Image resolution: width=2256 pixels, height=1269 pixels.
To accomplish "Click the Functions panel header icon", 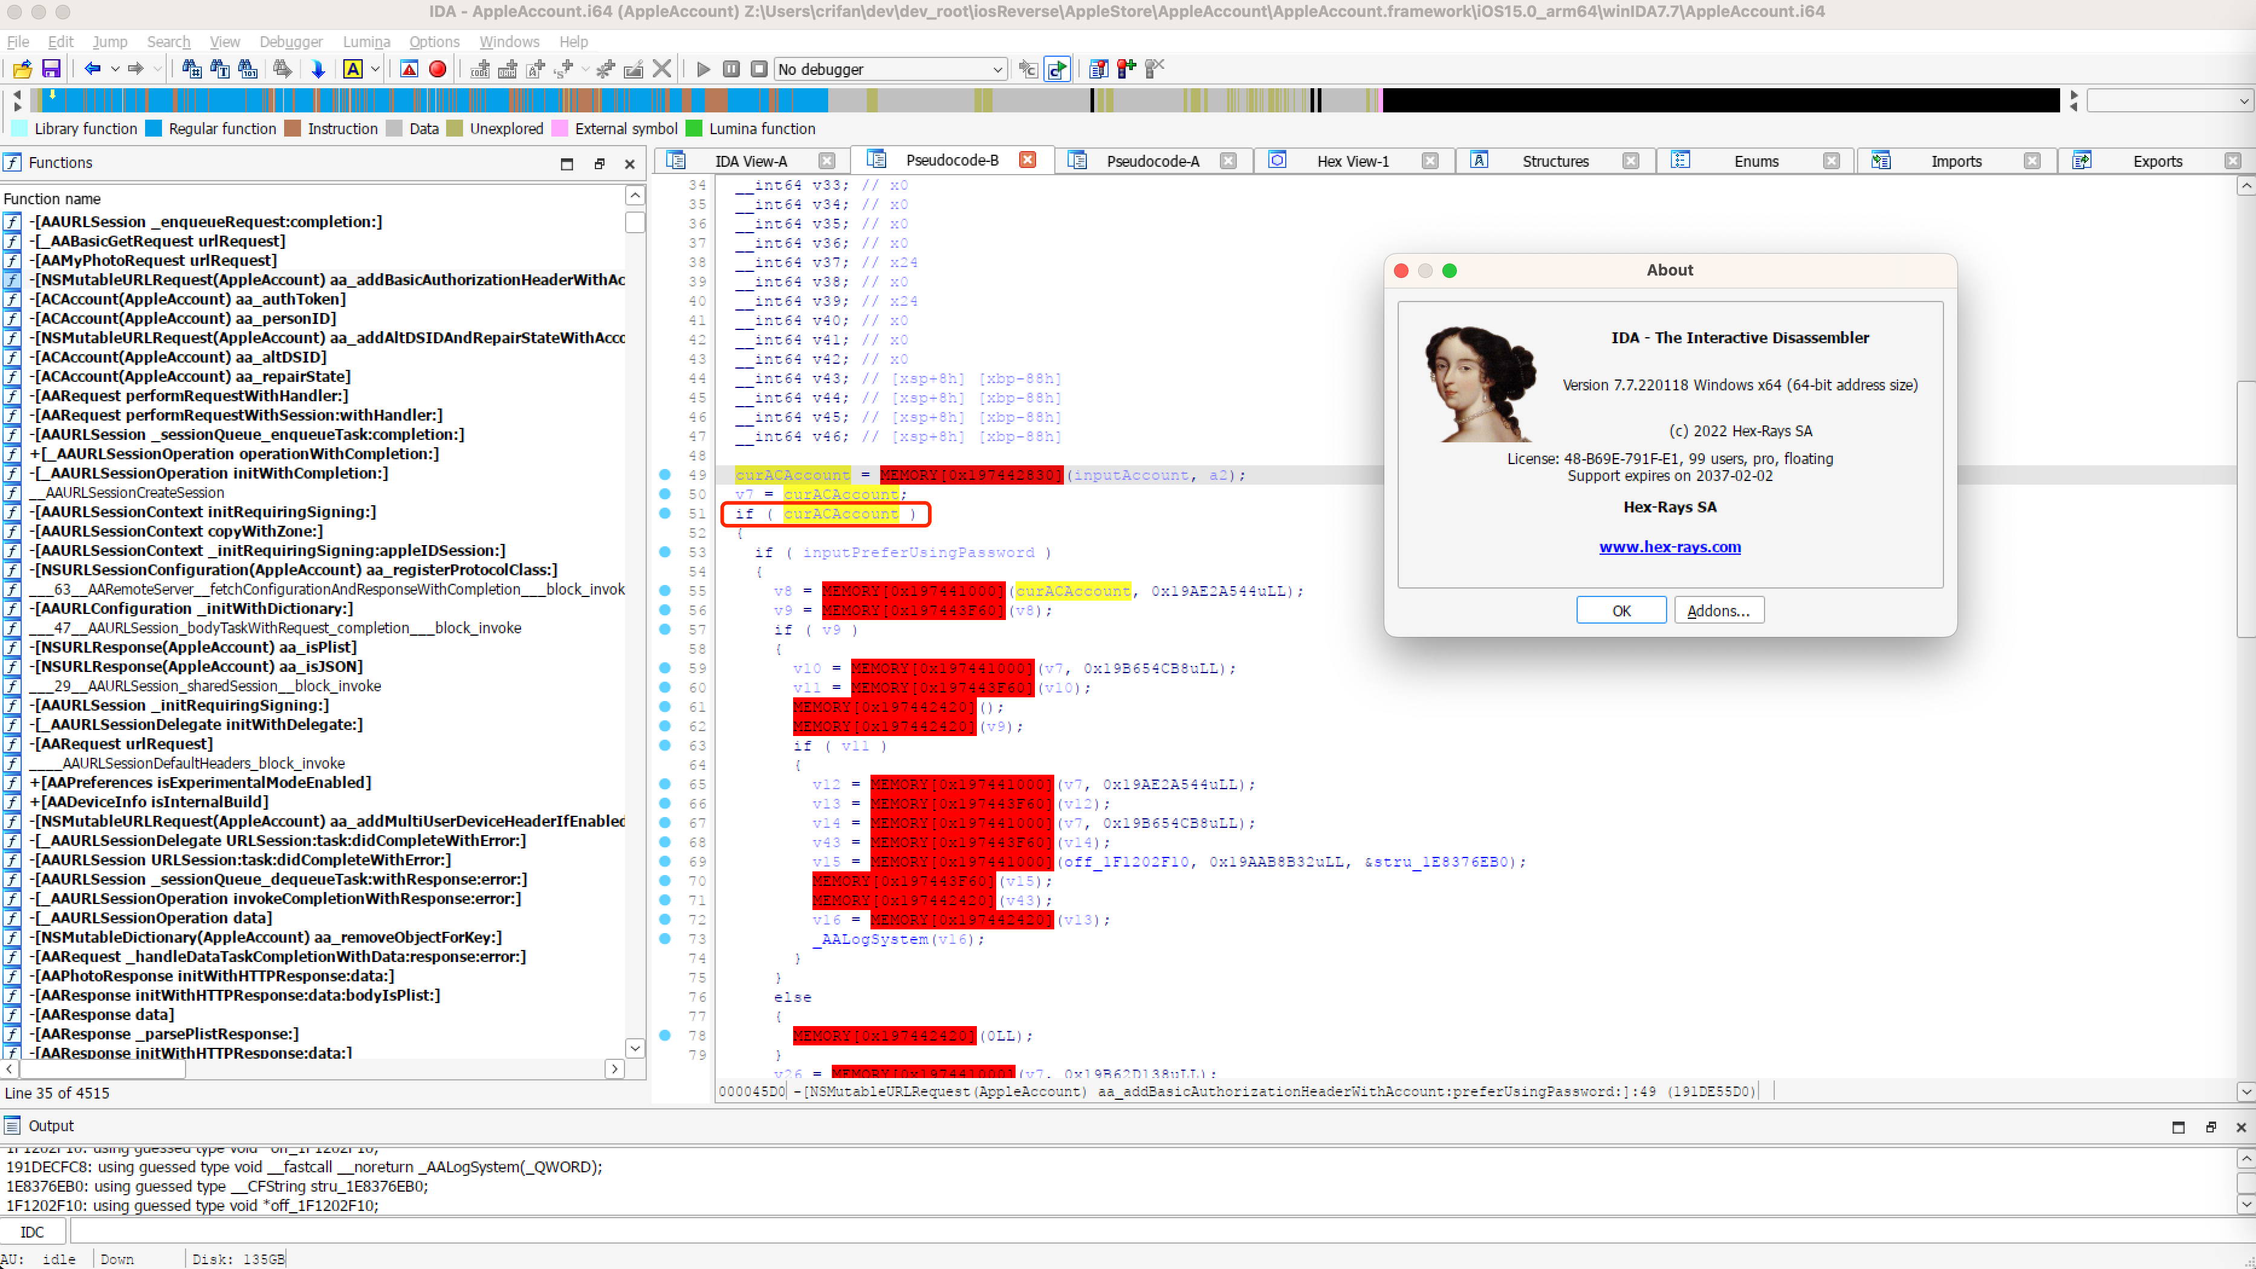I will pyautogui.click(x=12, y=163).
